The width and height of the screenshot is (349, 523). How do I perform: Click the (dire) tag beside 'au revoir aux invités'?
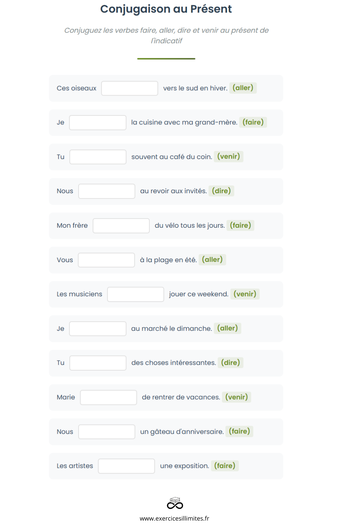click(221, 191)
